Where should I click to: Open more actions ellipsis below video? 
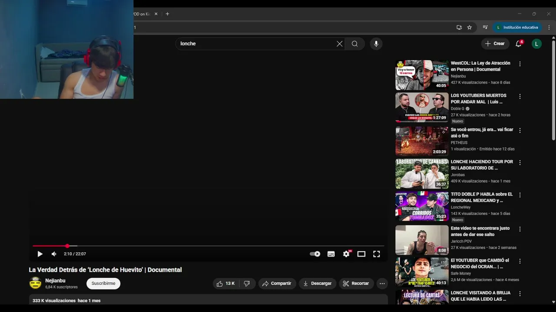tap(382, 283)
